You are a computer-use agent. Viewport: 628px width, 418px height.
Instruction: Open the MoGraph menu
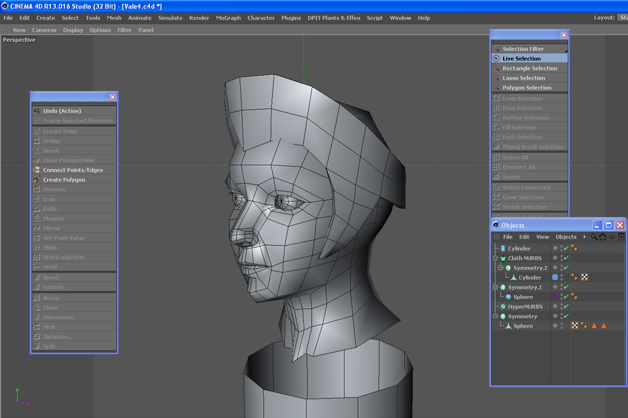pyautogui.click(x=228, y=18)
